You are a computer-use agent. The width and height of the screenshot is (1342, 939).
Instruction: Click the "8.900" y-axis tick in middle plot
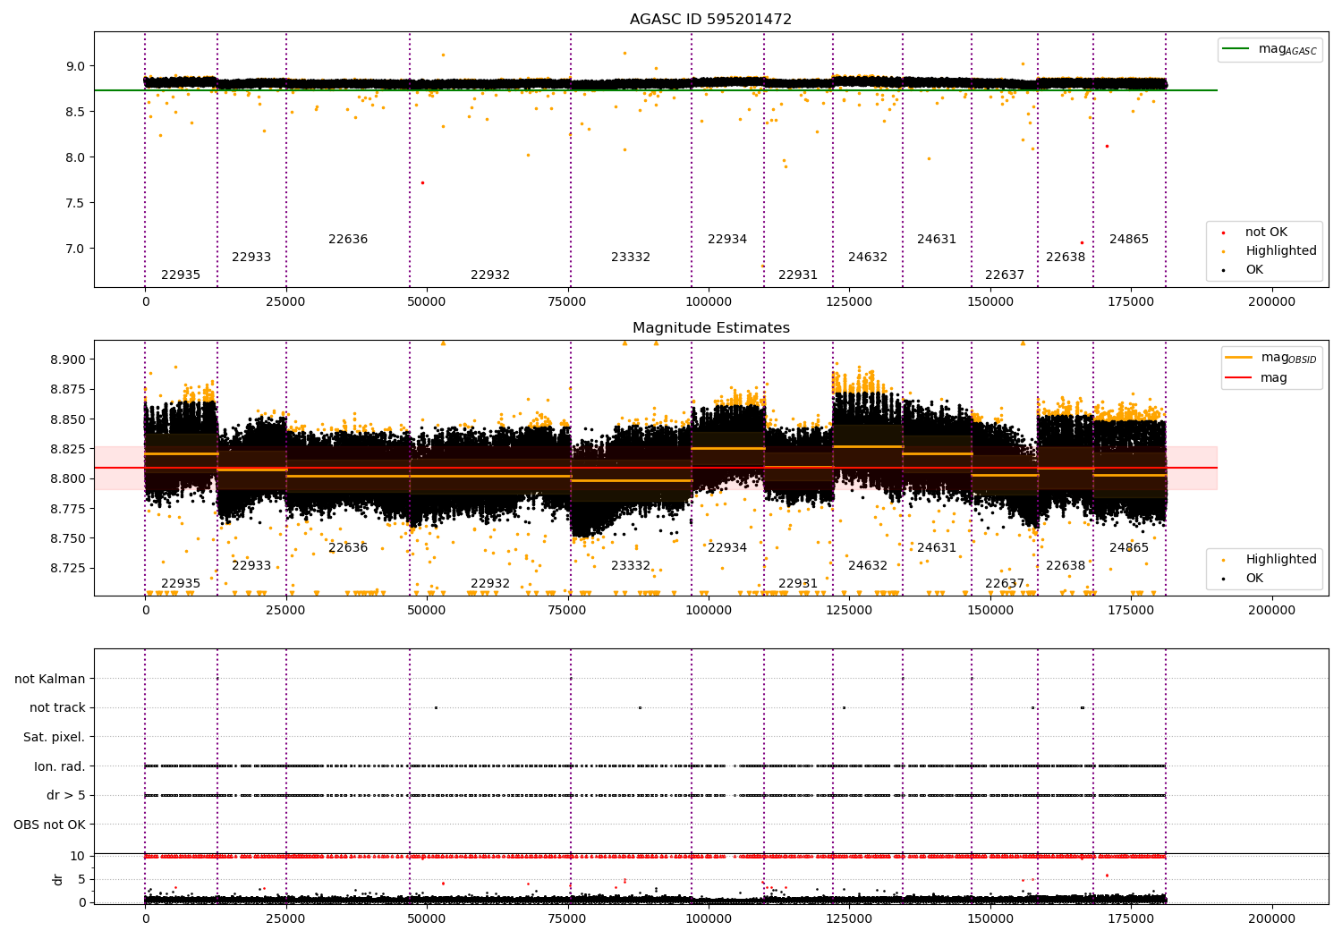[x=69, y=360]
